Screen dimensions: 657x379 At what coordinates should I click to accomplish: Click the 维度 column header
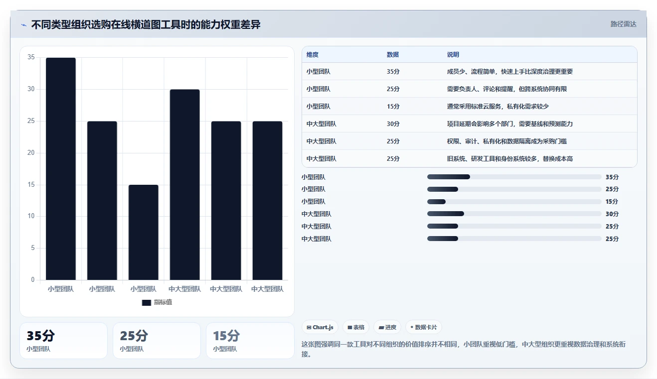[x=313, y=54]
